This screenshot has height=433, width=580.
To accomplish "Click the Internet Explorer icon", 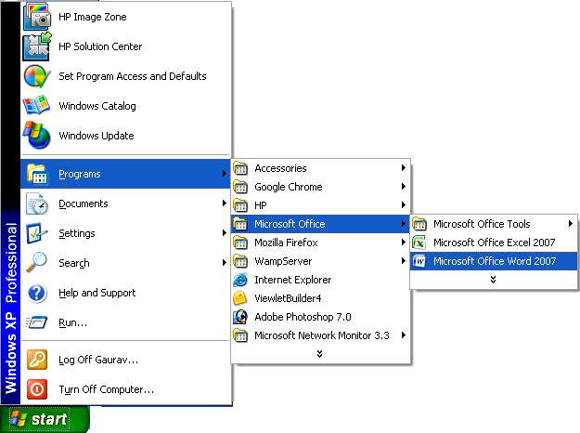I will pyautogui.click(x=241, y=280).
